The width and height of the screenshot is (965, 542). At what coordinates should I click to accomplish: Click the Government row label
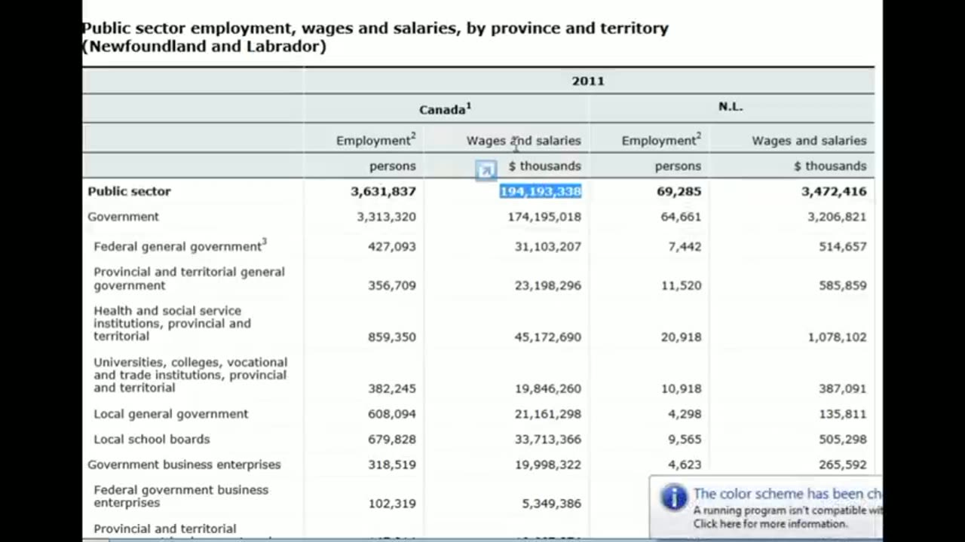[123, 217]
